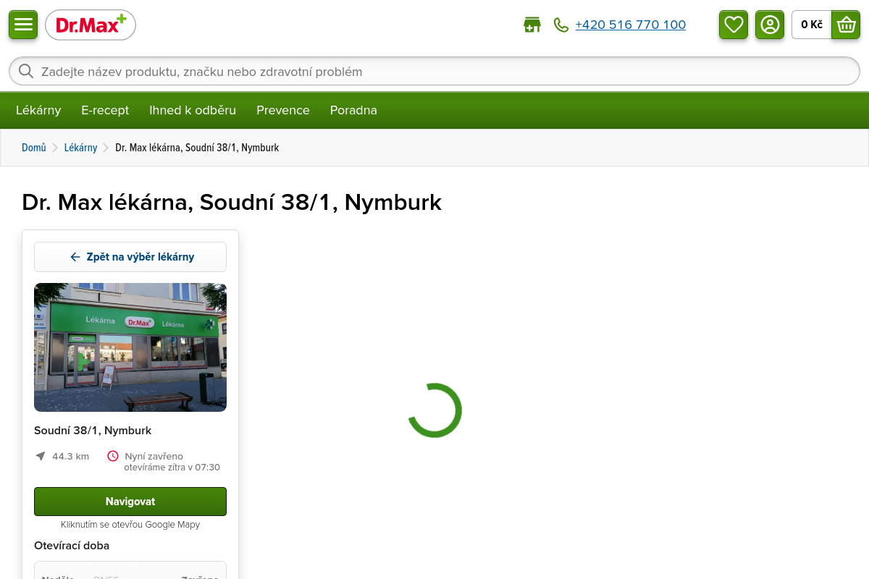
Task: Select the Soudní 38/1, Nymburk address text
Action: (93, 431)
